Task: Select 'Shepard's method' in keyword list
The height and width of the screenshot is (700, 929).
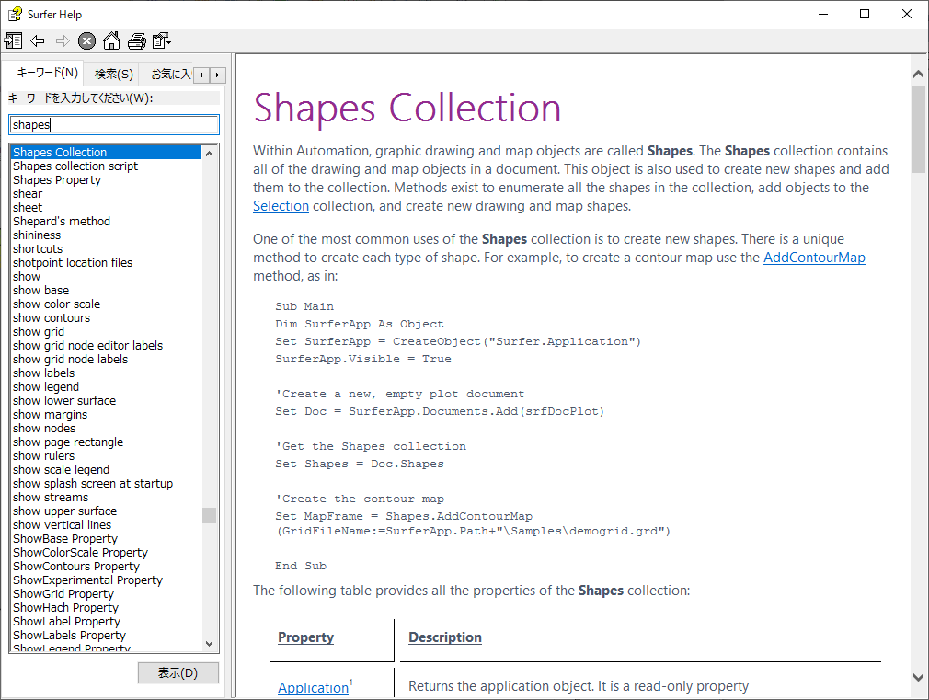Action: coord(62,222)
